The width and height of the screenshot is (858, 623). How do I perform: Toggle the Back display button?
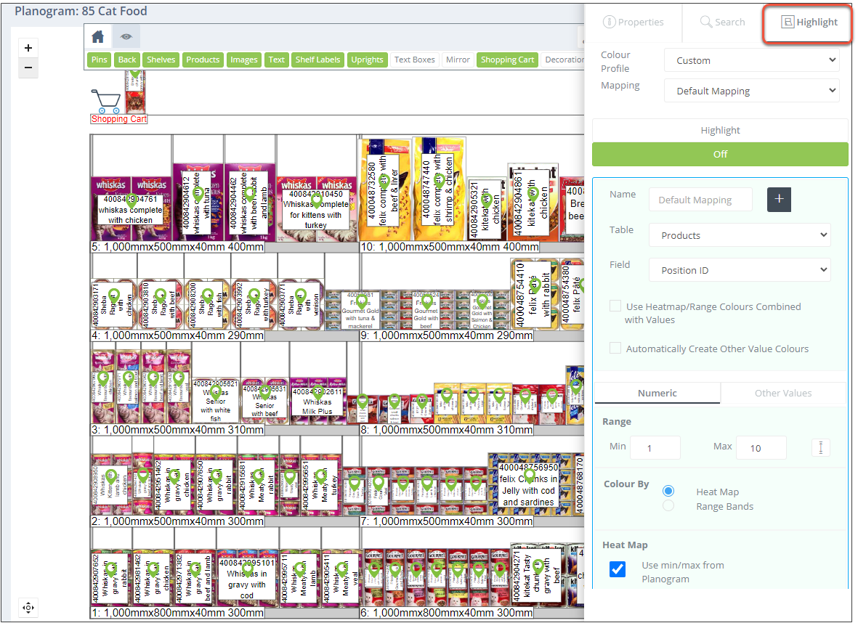tap(127, 60)
